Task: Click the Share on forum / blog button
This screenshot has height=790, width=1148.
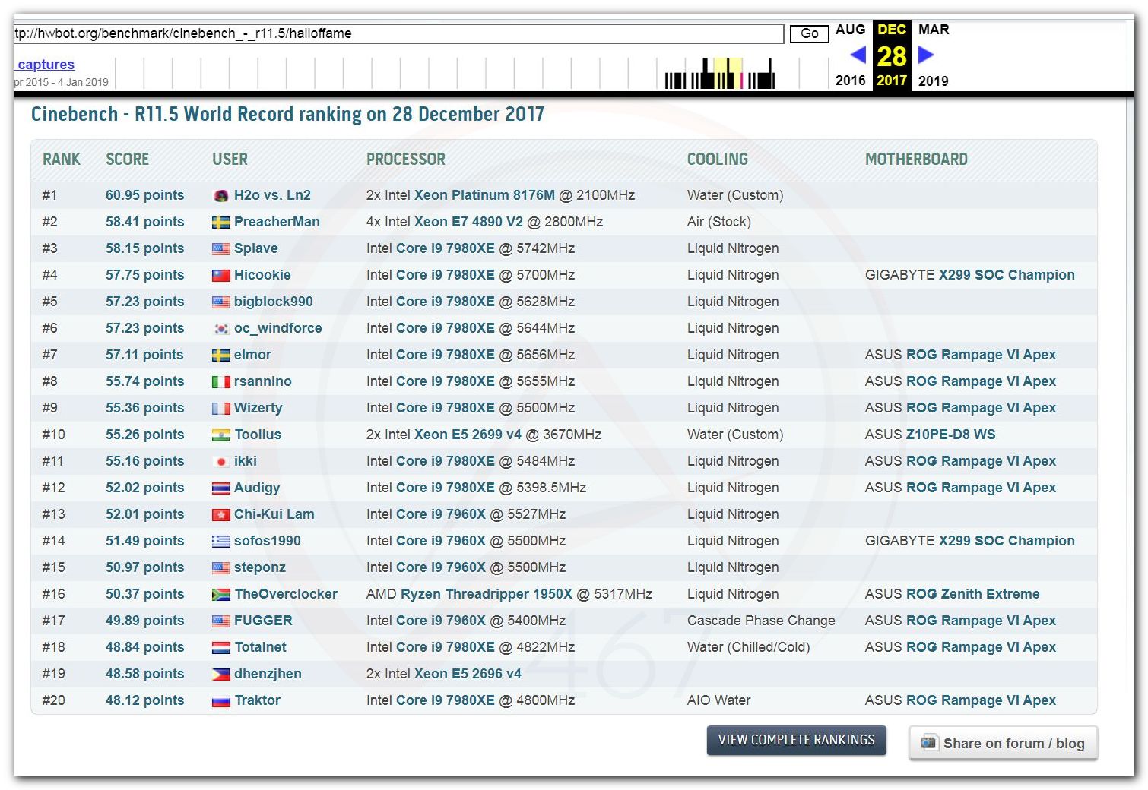Action: (x=1003, y=744)
